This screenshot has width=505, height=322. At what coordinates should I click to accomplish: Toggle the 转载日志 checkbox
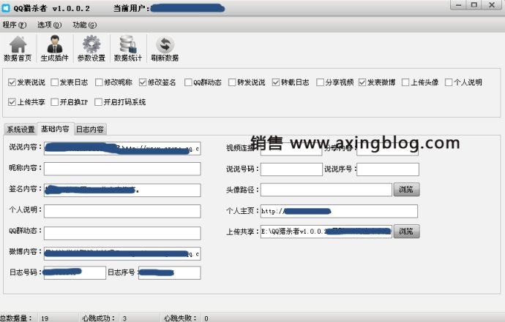coord(276,83)
